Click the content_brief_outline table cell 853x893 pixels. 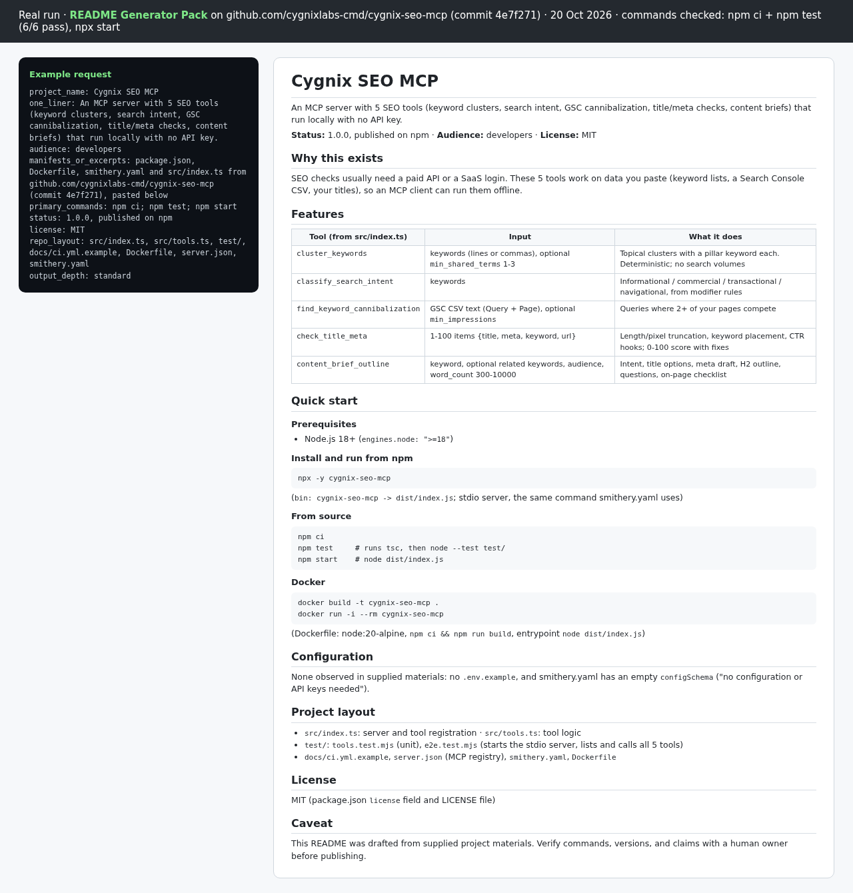[358, 370]
